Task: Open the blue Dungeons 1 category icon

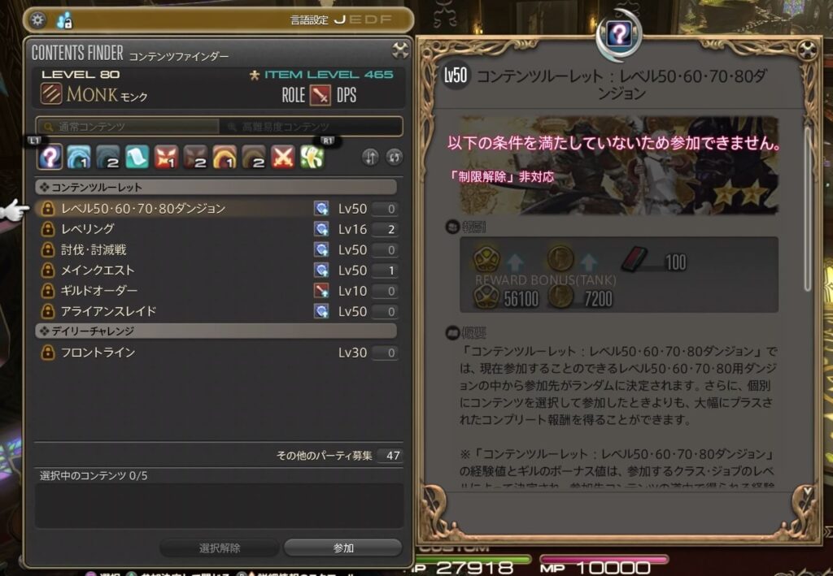Action: [79, 157]
